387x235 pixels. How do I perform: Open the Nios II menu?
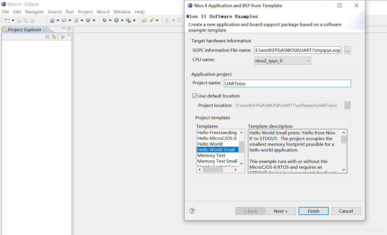(103, 12)
